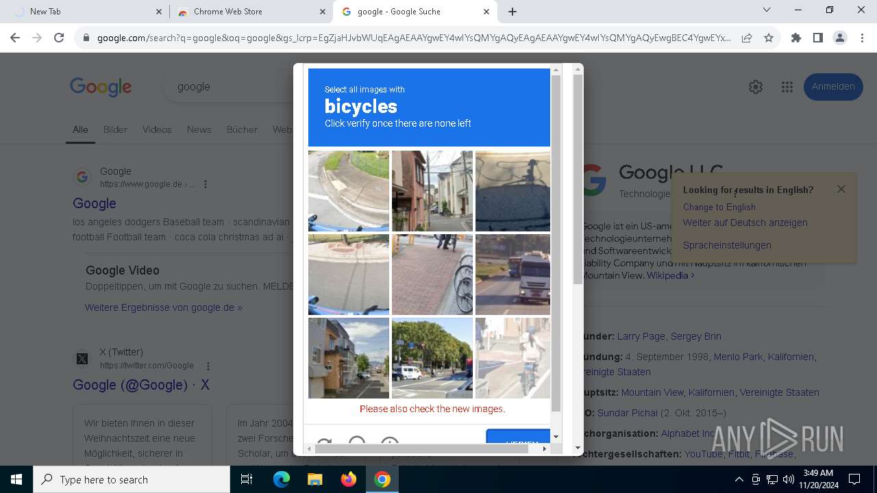Viewport: 877px width, 493px height.
Task: Select the Alle search tab
Action: 80,129
